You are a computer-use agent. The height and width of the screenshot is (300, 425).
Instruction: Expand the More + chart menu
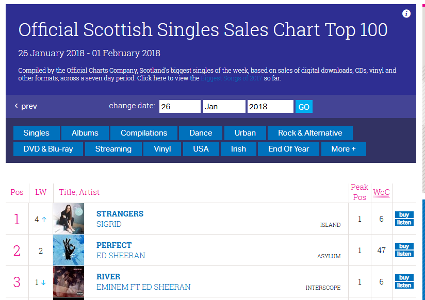click(x=344, y=149)
